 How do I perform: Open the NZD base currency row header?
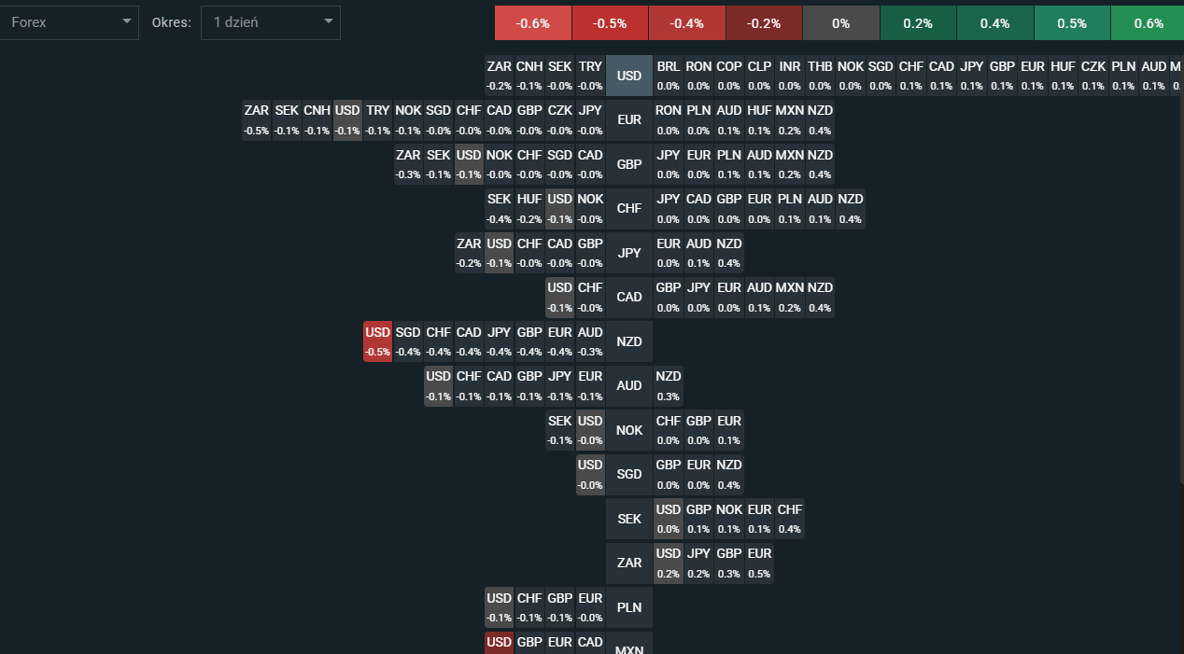coord(629,341)
